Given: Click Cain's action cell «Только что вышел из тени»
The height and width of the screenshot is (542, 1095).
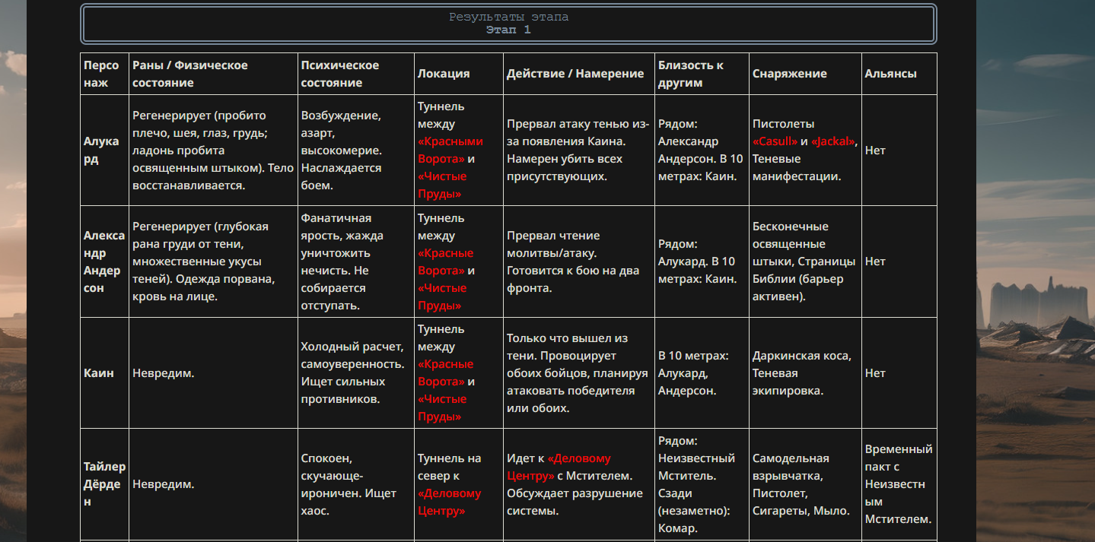Looking at the screenshot, I should point(579,373).
